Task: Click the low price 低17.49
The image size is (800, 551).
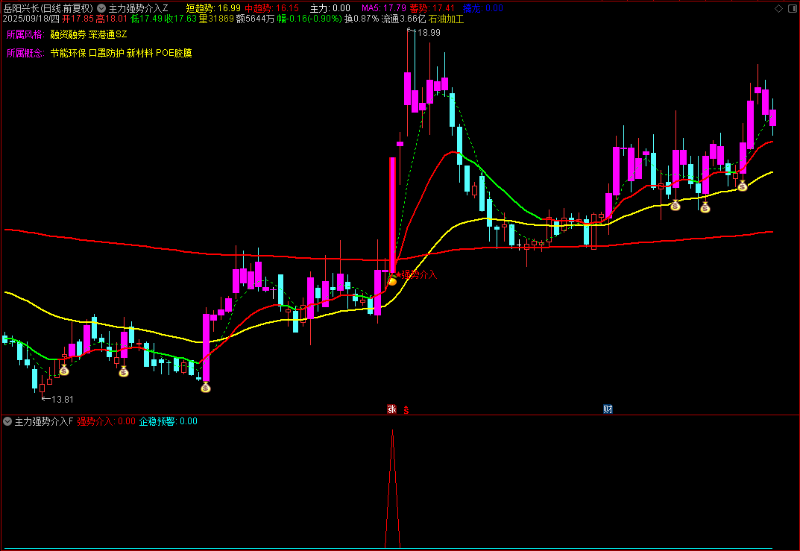Action: 146,19
